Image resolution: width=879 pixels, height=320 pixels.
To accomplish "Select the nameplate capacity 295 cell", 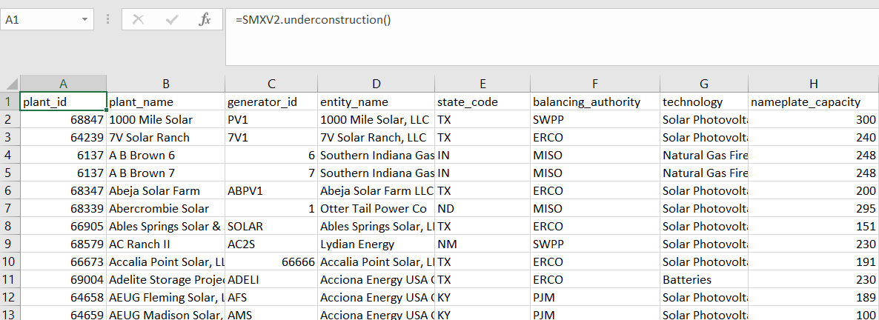I will click(x=814, y=208).
